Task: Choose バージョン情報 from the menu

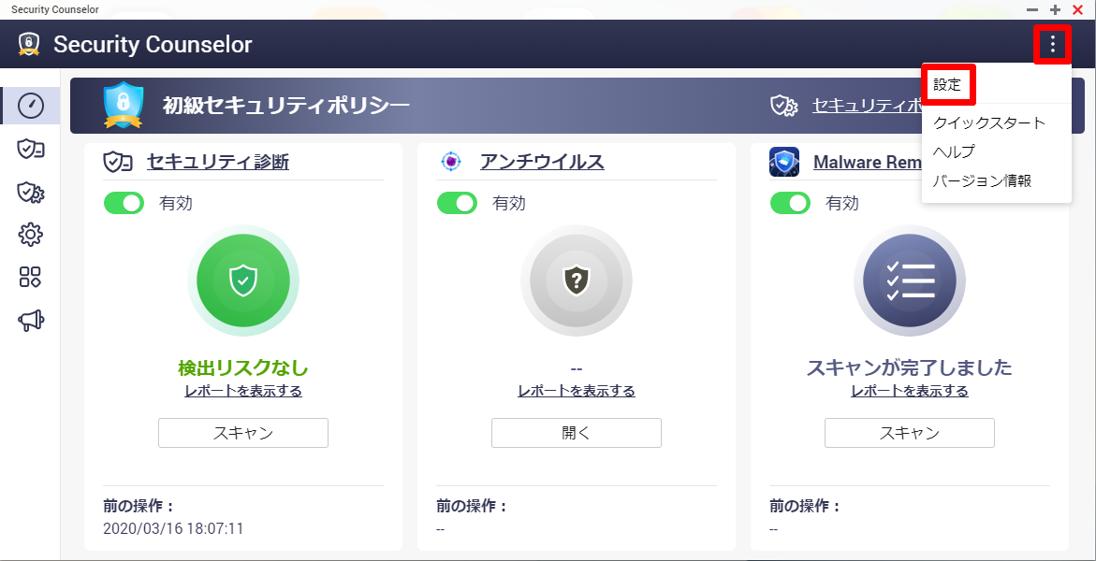Action: point(982,181)
